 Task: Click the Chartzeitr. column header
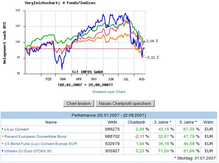click(x=136, y=122)
